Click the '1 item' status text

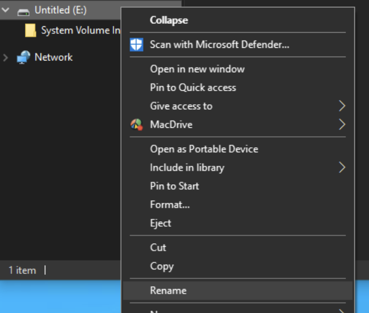click(22, 271)
